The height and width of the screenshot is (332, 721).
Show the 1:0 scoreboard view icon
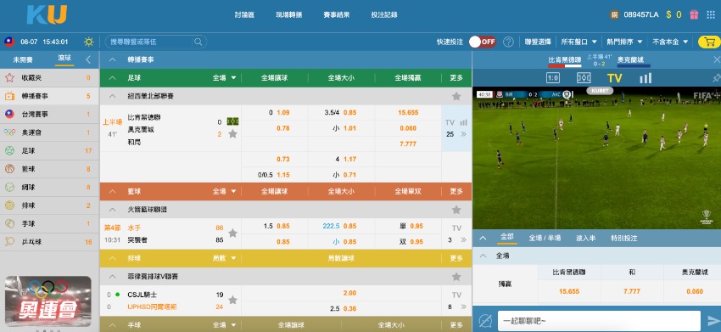coord(553,78)
